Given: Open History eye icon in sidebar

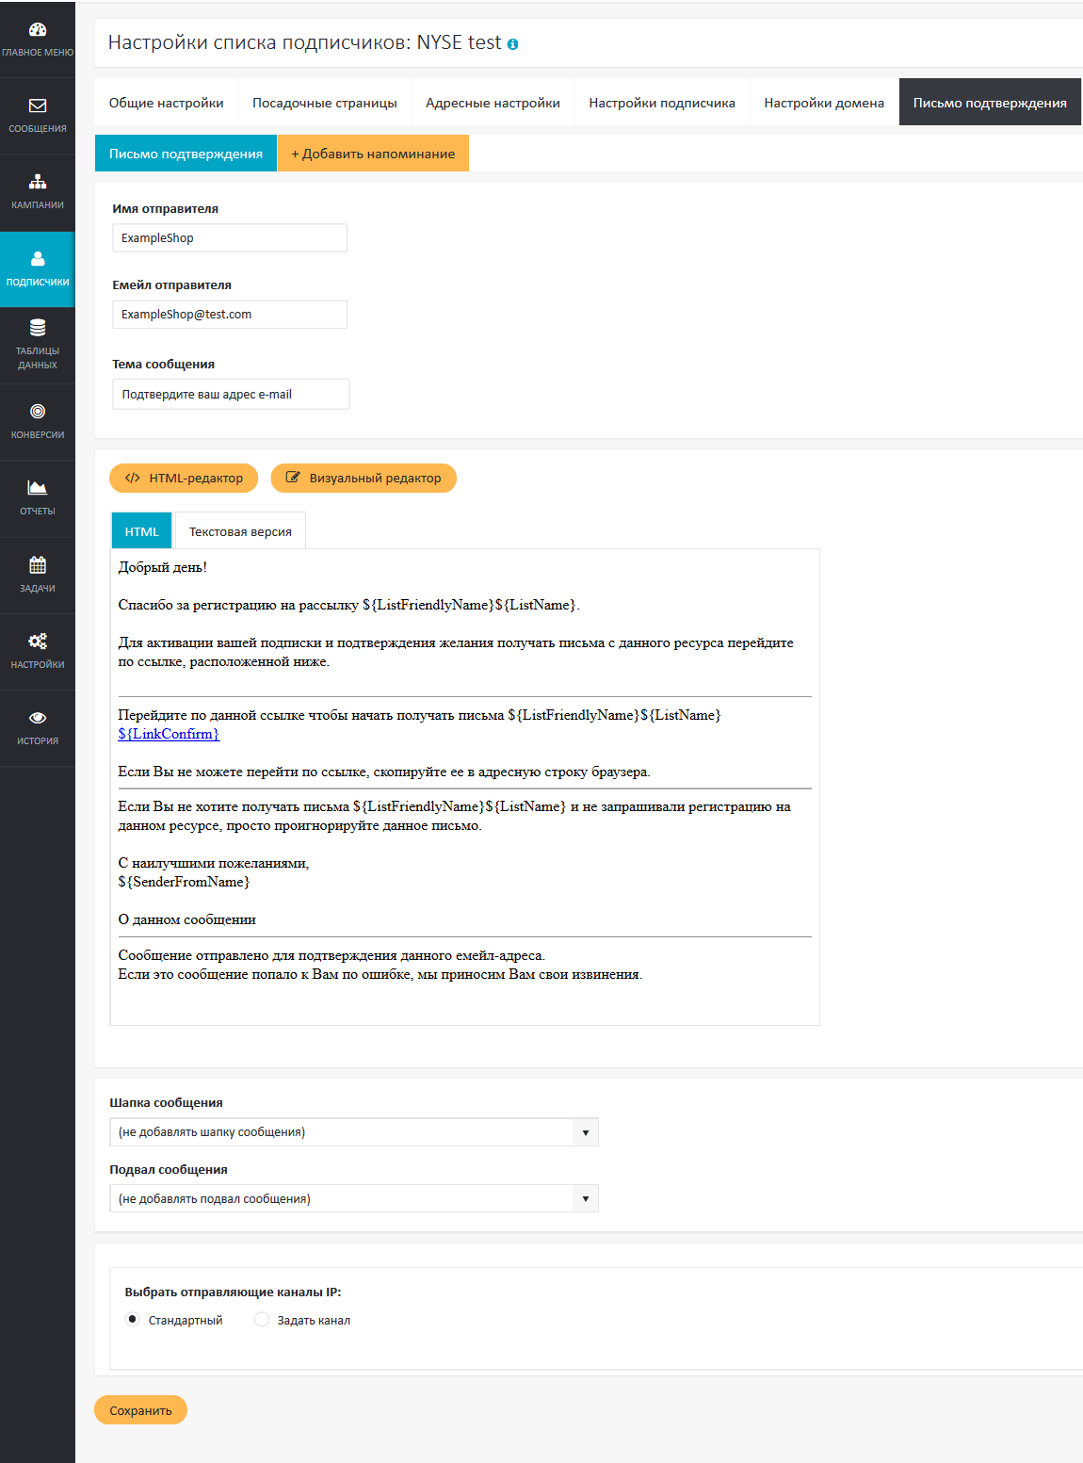Looking at the screenshot, I should (38, 718).
